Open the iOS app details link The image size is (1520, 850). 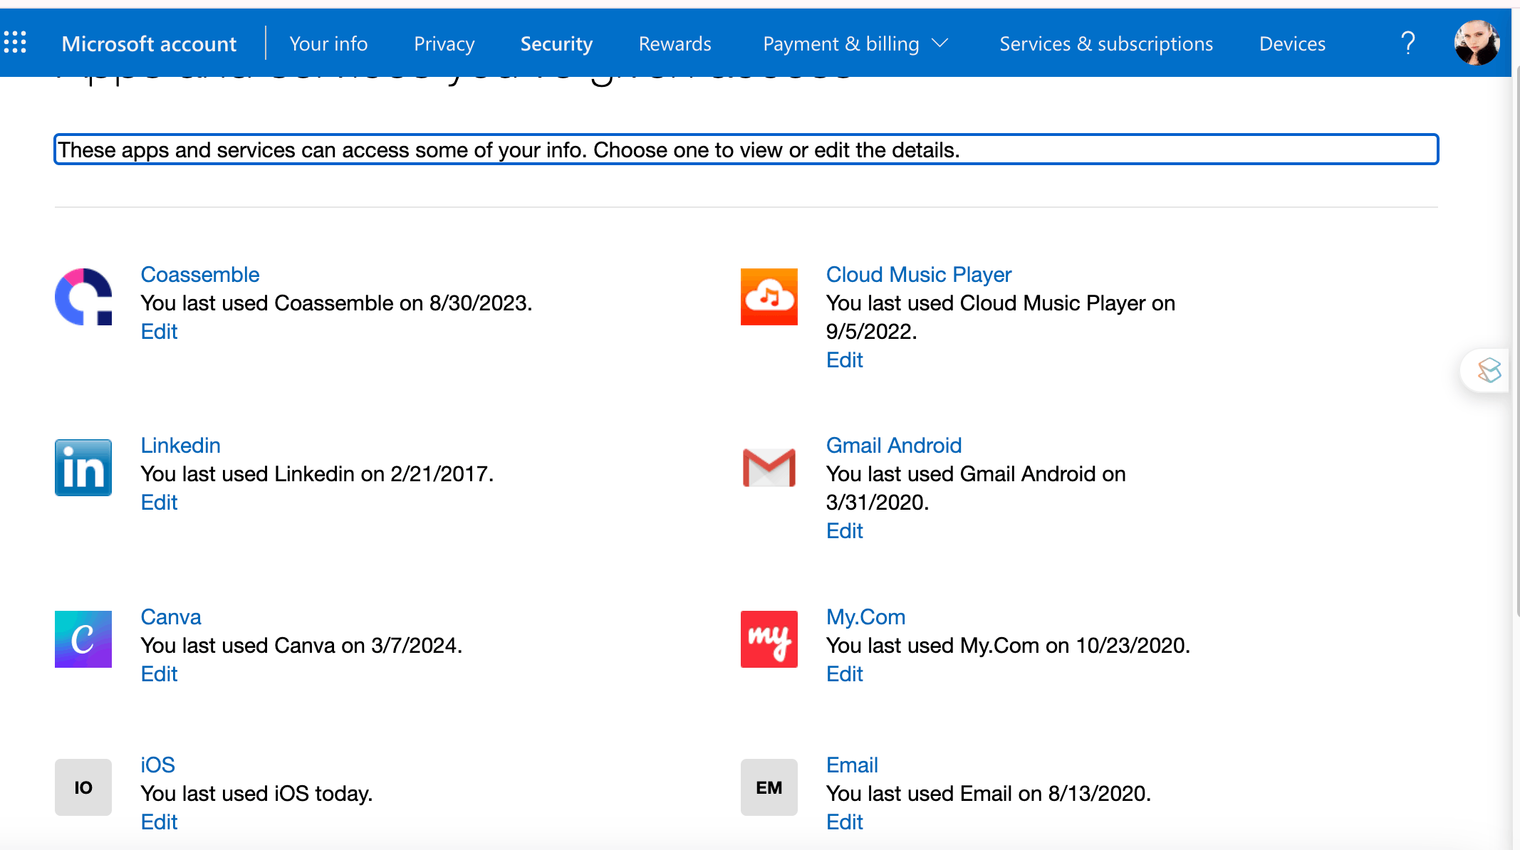coord(157,765)
